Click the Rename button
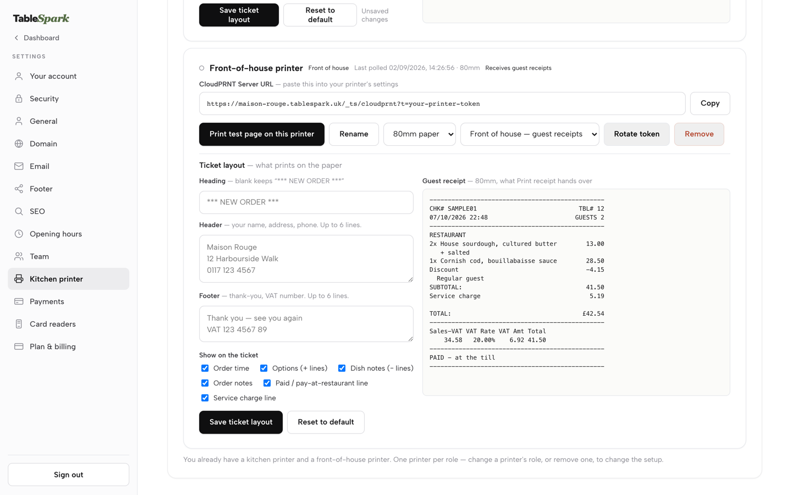 [354, 134]
